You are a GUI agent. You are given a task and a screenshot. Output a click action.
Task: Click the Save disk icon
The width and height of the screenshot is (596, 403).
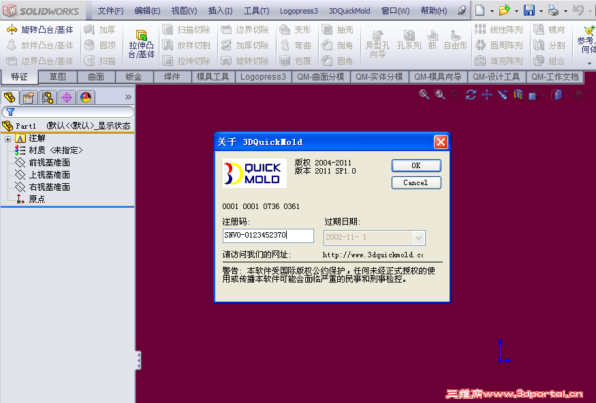529,10
